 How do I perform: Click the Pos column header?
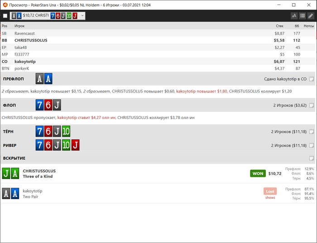click(5, 26)
